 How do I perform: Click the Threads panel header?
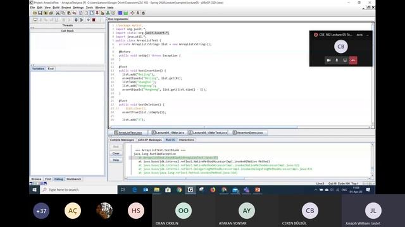coord(68,25)
